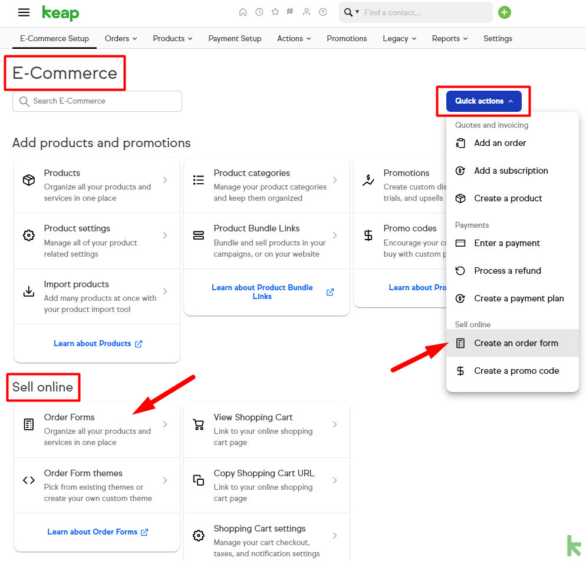Open Product Bundle Links card
Viewport: 586px width, 561px height.
pyautogui.click(x=266, y=241)
